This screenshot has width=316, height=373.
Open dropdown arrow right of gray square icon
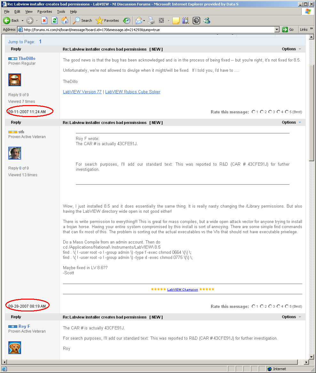click(169, 21)
